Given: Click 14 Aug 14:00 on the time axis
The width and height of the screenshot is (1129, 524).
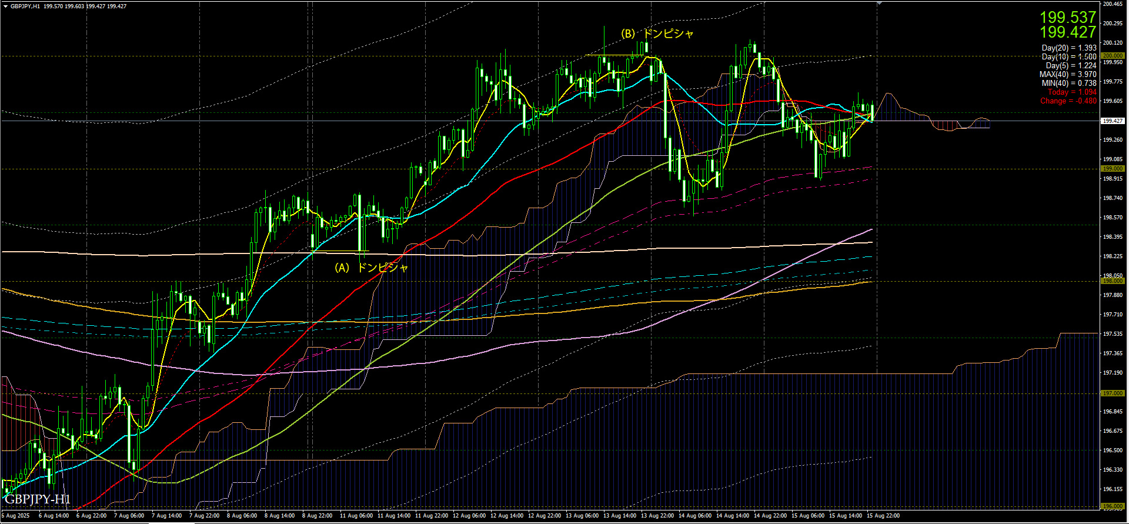Looking at the screenshot, I should pos(733,516).
